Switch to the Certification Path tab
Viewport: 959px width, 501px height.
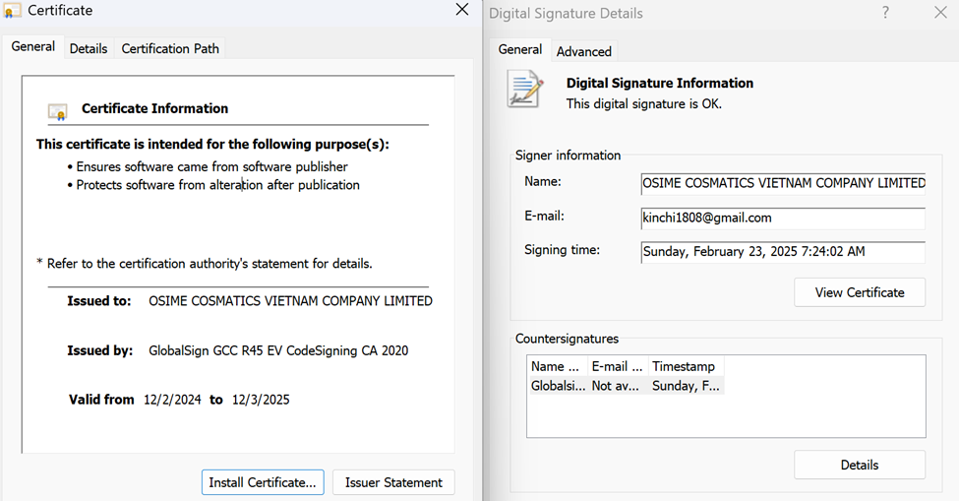(170, 49)
